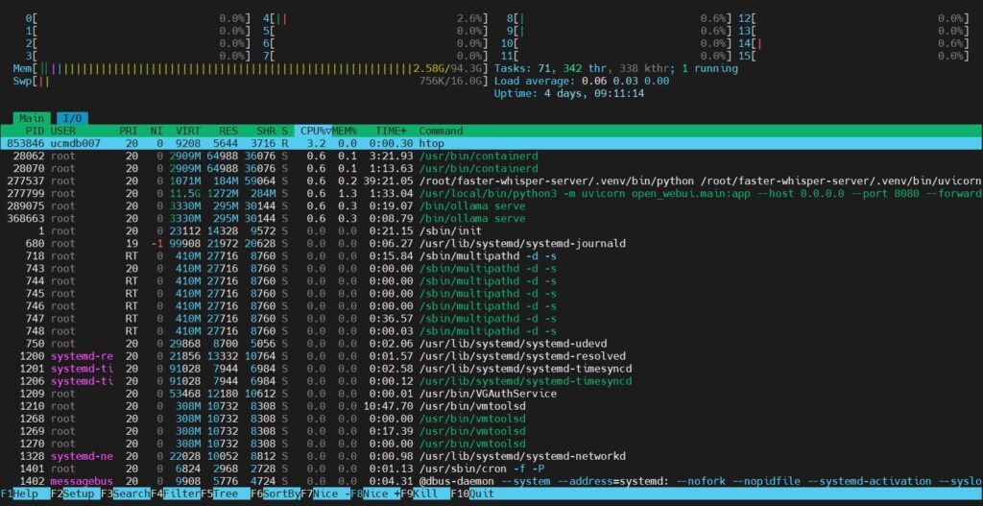Select the /sbin/init process row

click(491, 231)
